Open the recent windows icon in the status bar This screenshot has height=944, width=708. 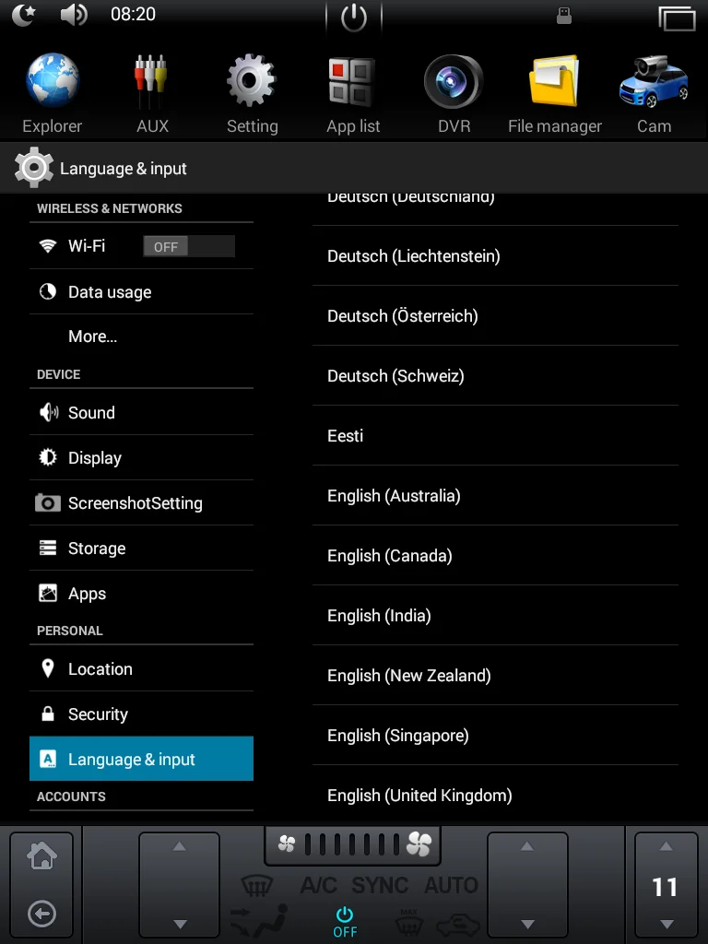[677, 18]
